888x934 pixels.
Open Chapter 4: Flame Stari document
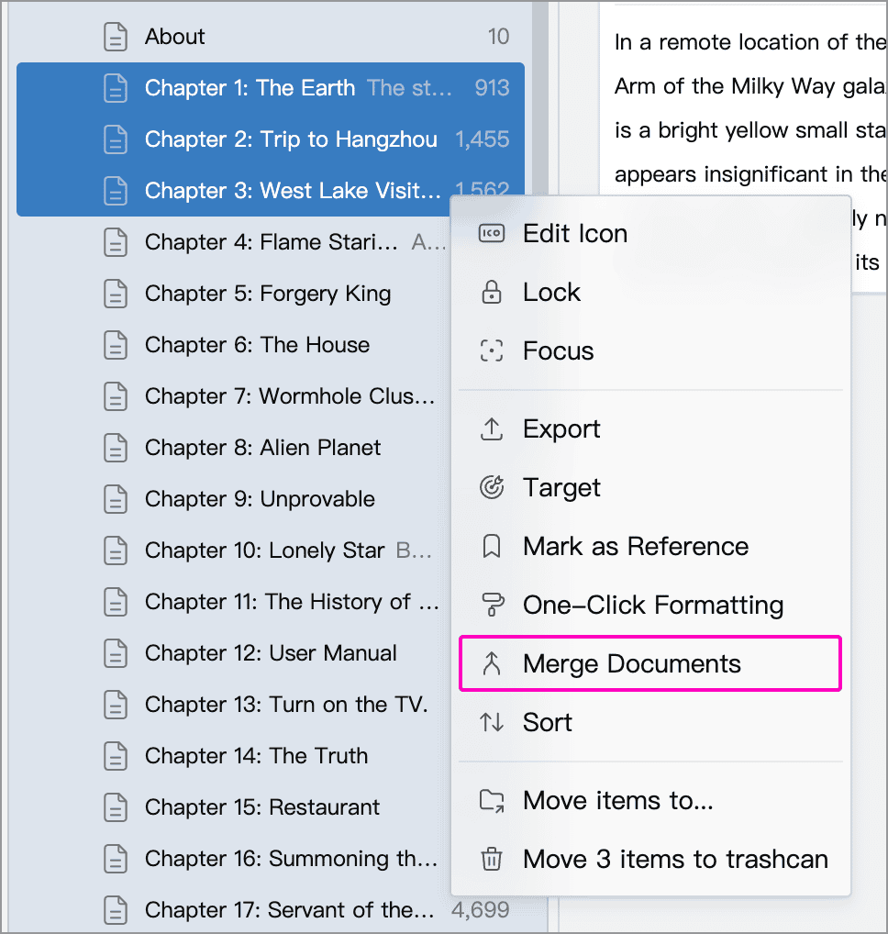coord(233,242)
